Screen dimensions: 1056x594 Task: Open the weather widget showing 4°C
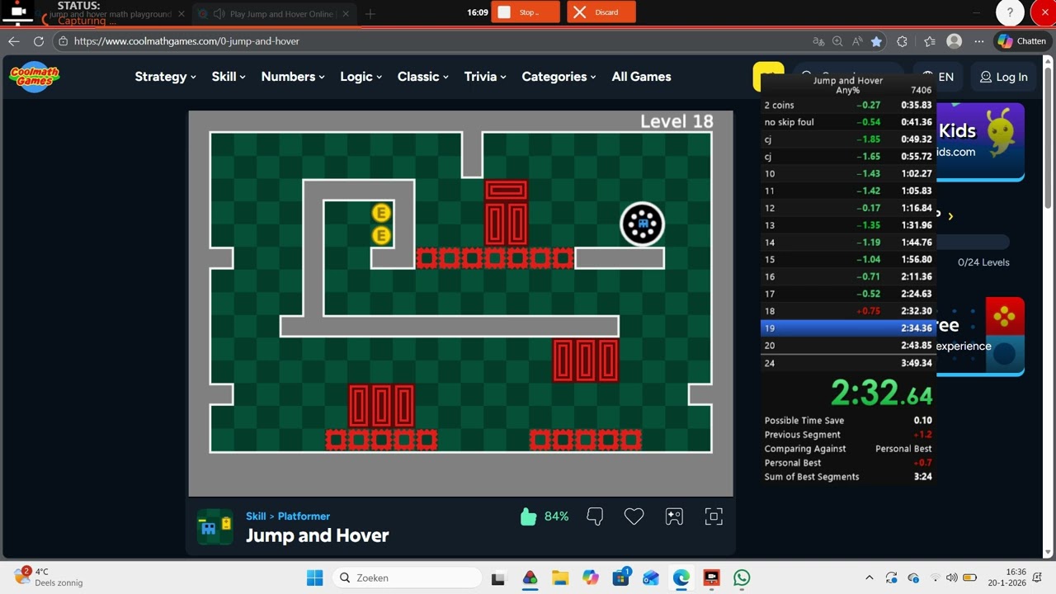(49, 577)
